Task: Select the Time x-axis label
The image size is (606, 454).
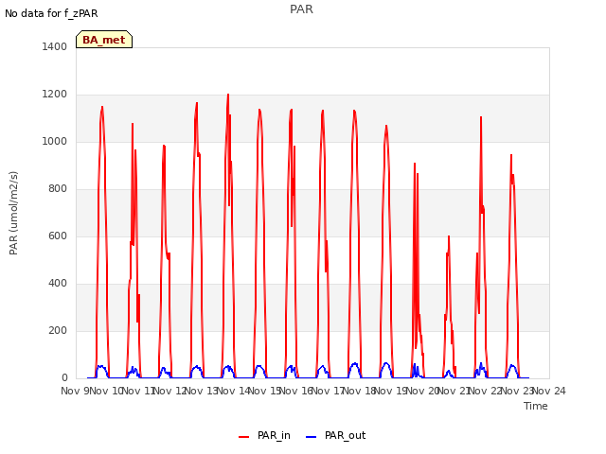Action: point(536,406)
